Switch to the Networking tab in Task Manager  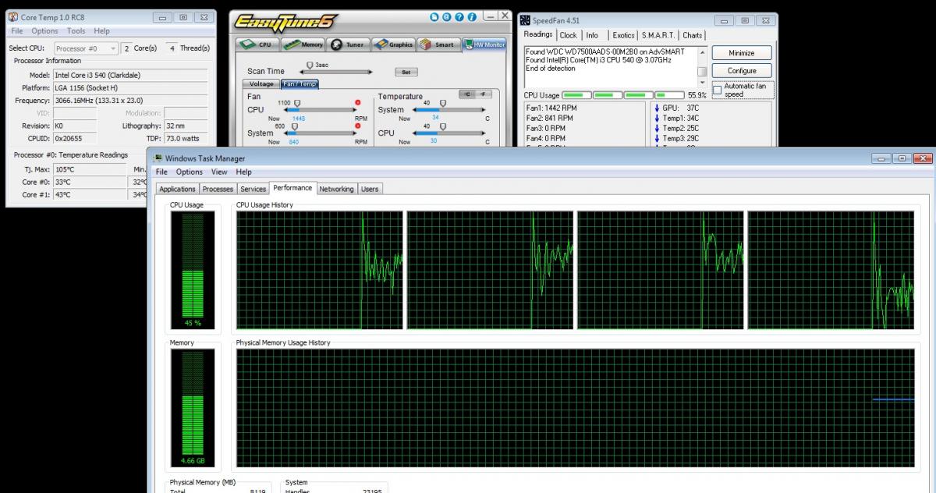(x=336, y=189)
